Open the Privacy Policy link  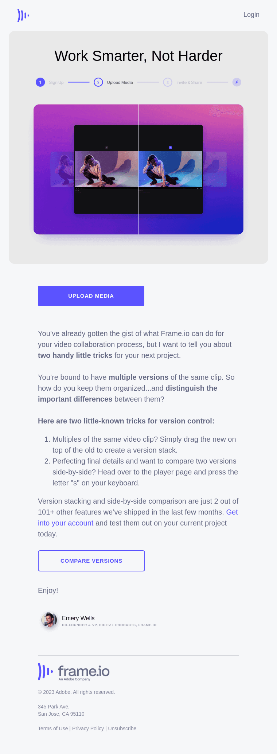coord(88,728)
